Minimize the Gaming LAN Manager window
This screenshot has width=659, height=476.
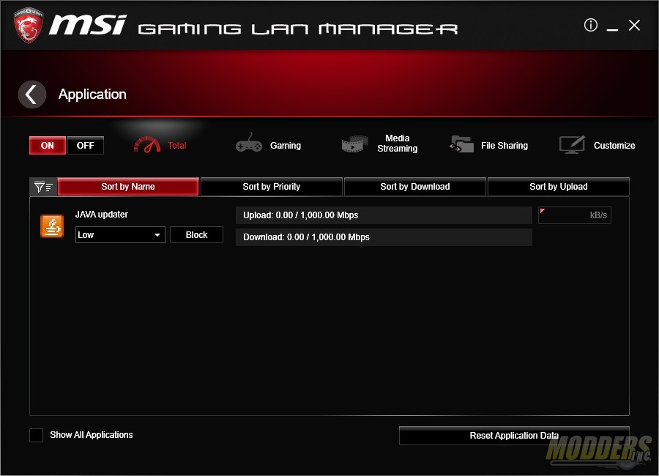pyautogui.click(x=612, y=29)
